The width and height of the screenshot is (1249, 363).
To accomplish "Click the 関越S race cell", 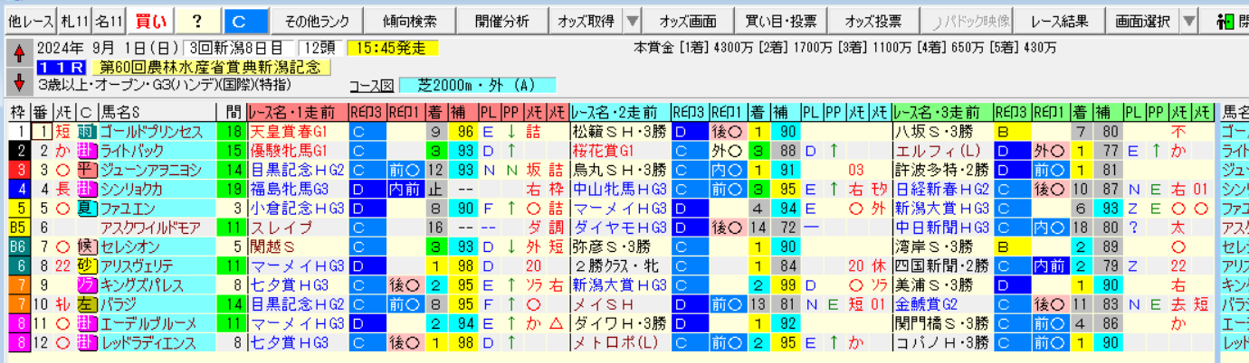I will 297,247.
